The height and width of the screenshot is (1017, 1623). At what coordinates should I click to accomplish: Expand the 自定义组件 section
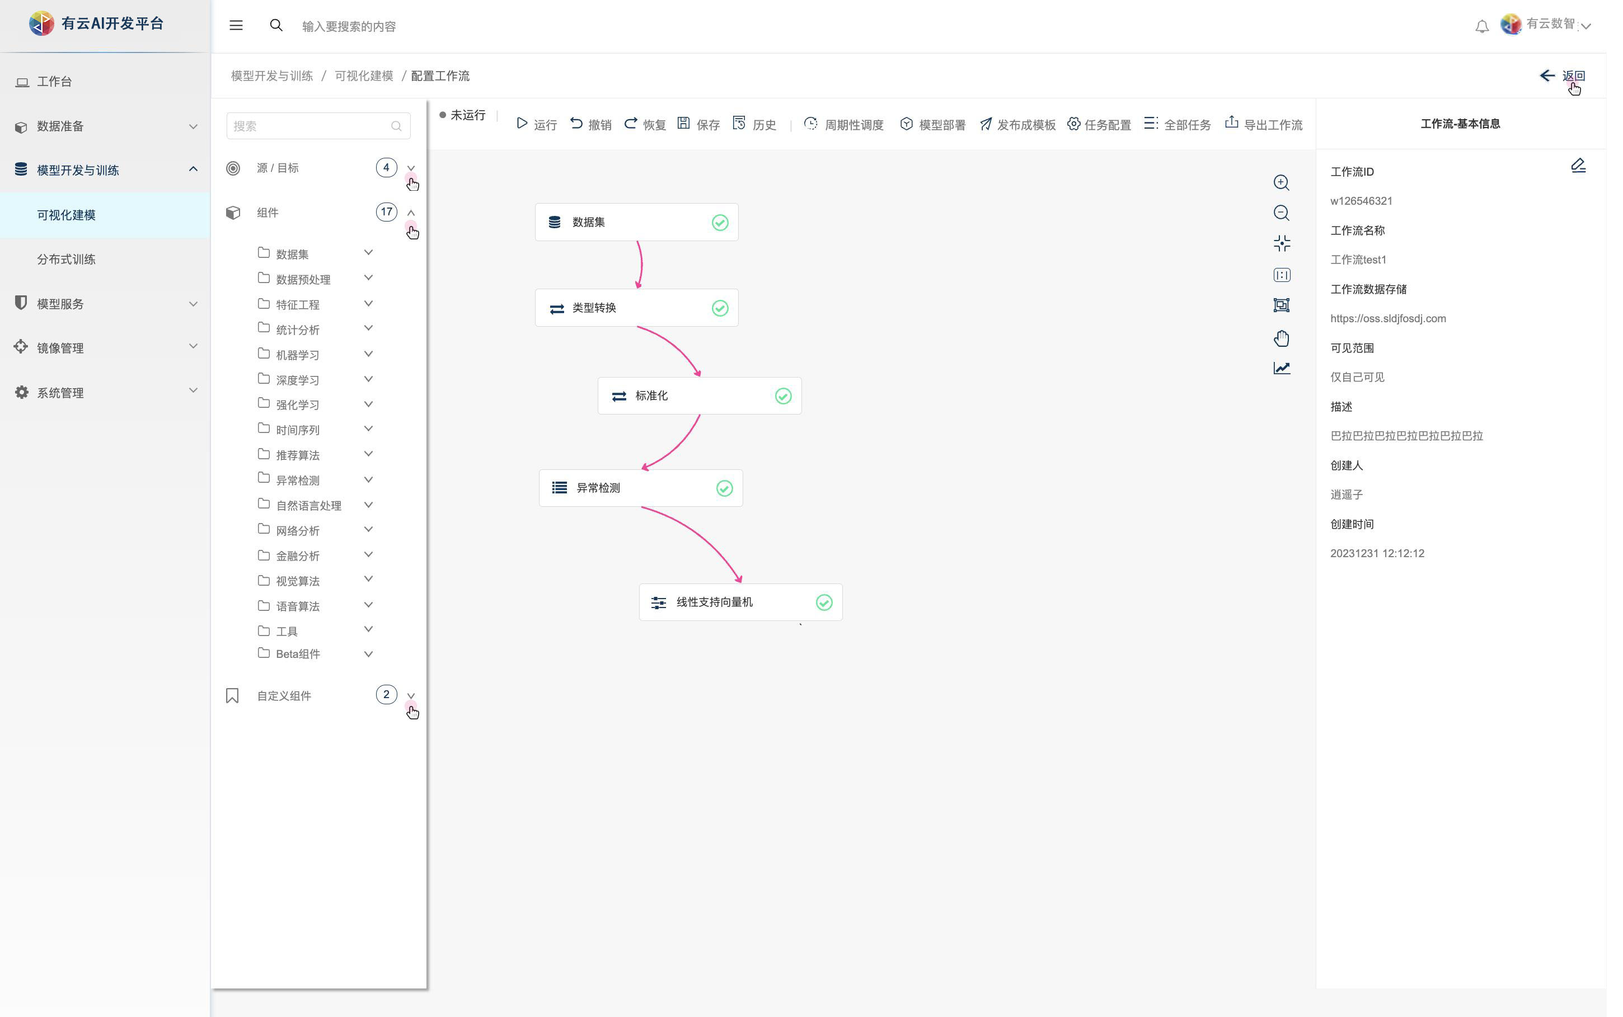[x=410, y=695]
